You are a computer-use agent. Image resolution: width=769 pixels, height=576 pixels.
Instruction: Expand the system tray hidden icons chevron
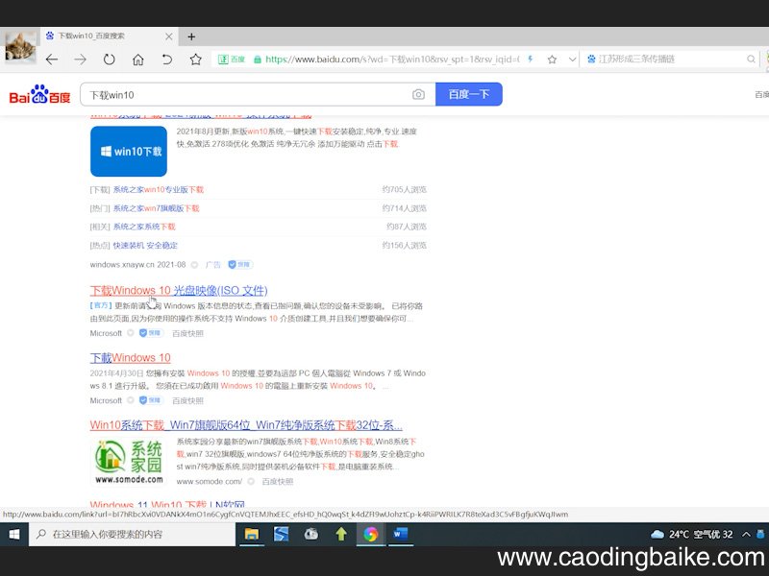point(746,535)
